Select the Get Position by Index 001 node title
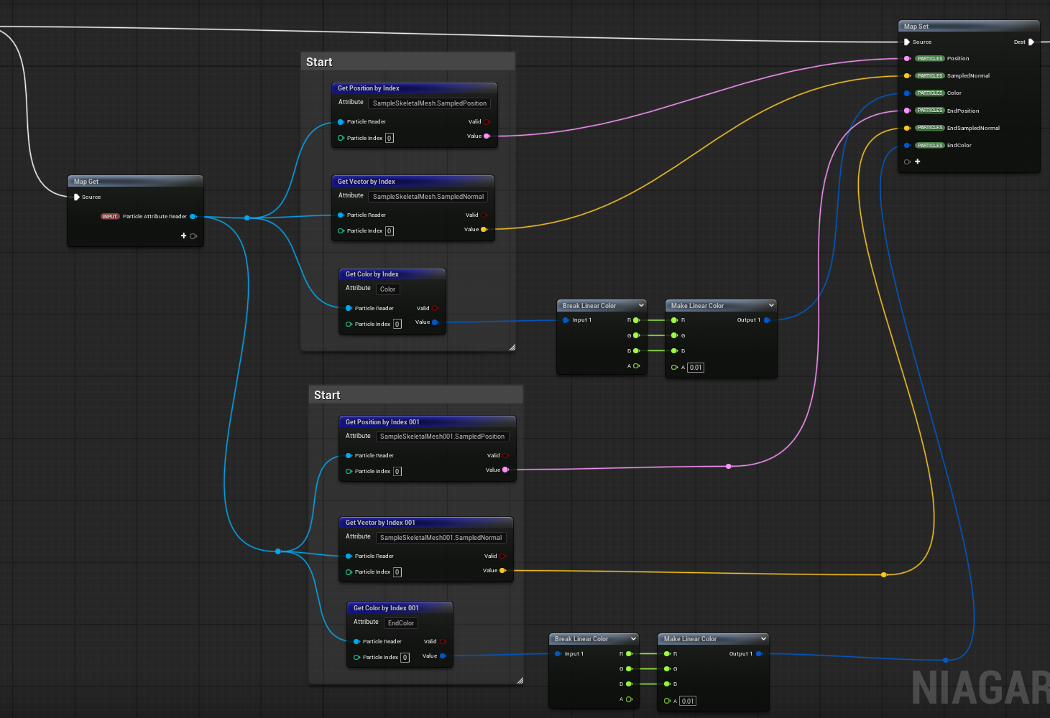 pyautogui.click(x=382, y=422)
